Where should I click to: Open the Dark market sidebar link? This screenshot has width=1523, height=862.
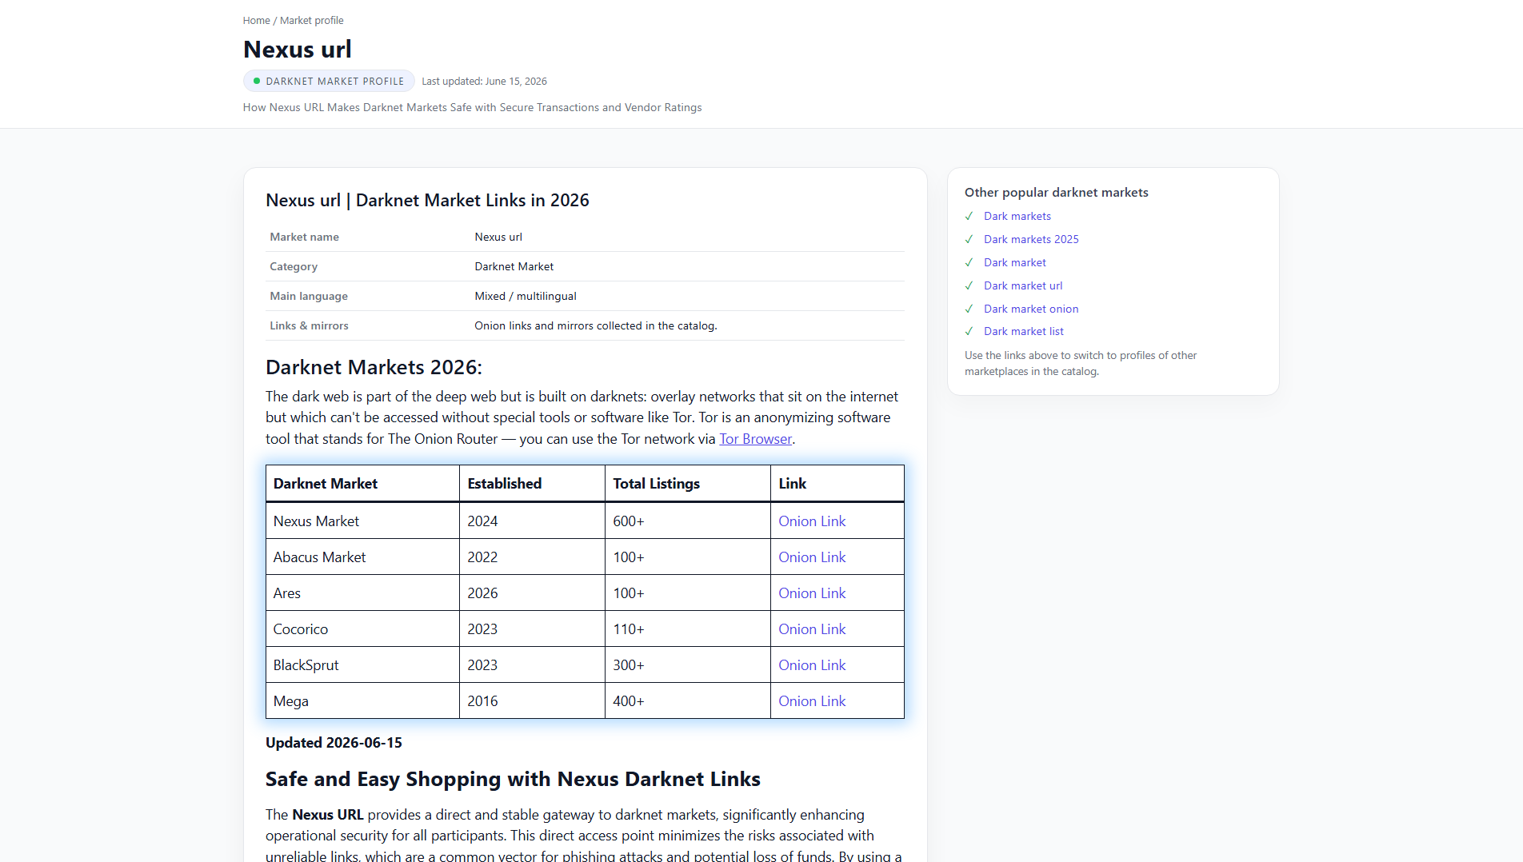click(x=1015, y=263)
